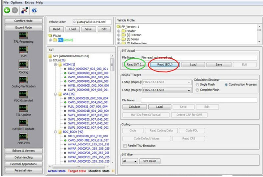This screenshot has height=177, width=263.
Task: Open the Help menu
Action: tap(40, 2)
